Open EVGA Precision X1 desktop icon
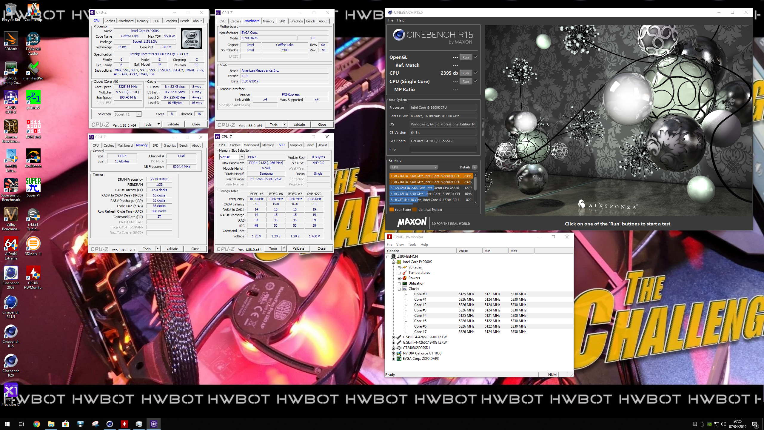The height and width of the screenshot is (430, 764). 11,395
